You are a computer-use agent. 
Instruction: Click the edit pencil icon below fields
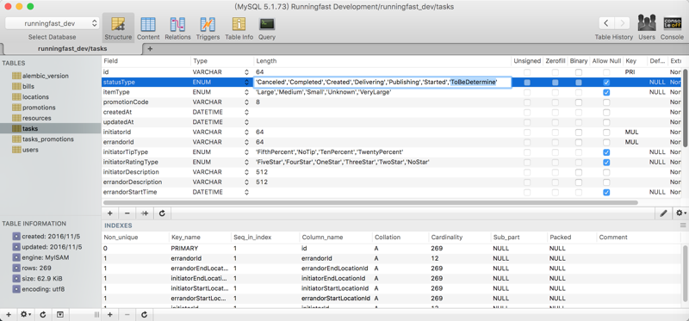[x=663, y=213]
